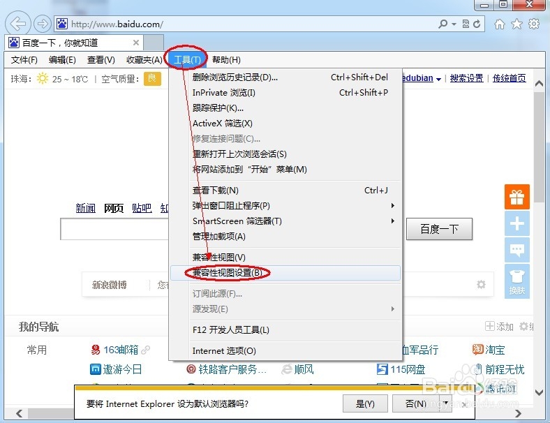
Task: Open 兼容性视图设置(B) menu item
Action: point(285,273)
